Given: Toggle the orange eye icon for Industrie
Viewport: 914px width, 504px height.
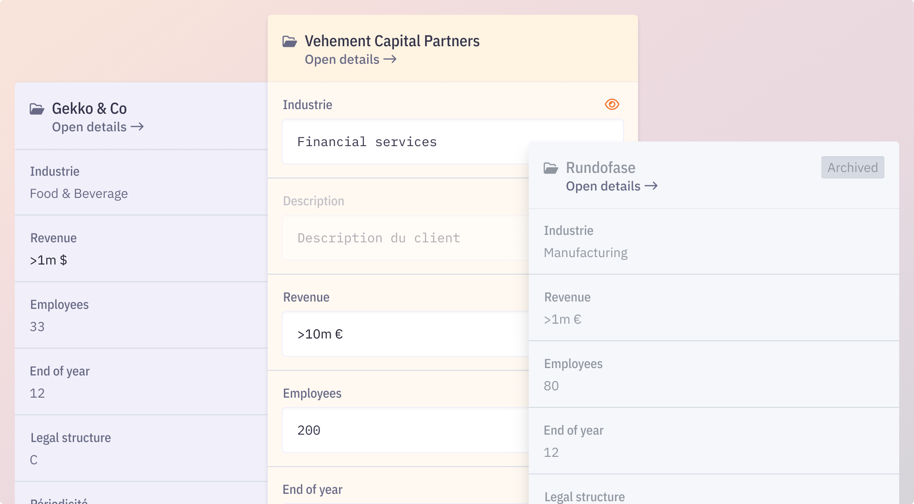Looking at the screenshot, I should (x=612, y=104).
